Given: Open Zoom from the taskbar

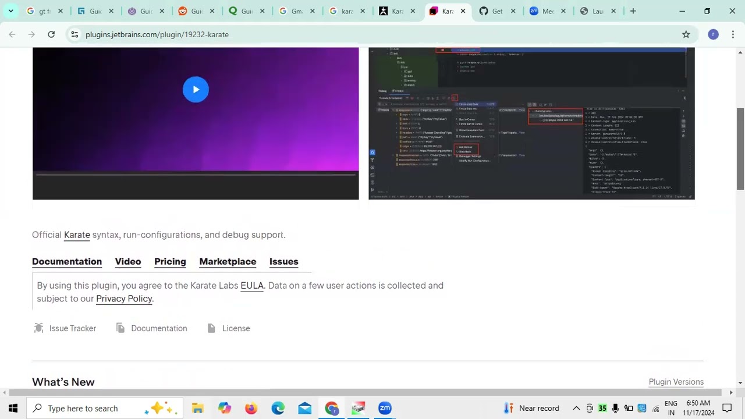Looking at the screenshot, I should (385, 408).
